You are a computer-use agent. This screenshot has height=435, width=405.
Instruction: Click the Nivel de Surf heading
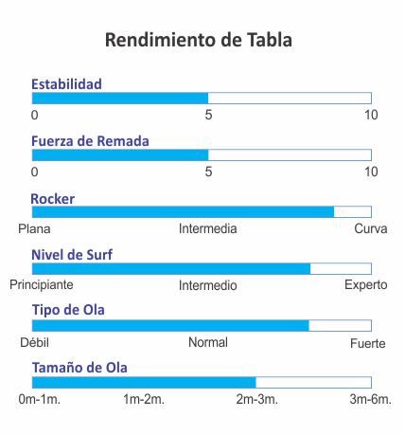[72, 255]
